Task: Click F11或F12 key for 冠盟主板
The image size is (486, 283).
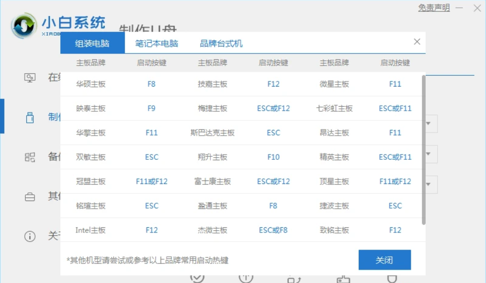Action: [152, 181]
